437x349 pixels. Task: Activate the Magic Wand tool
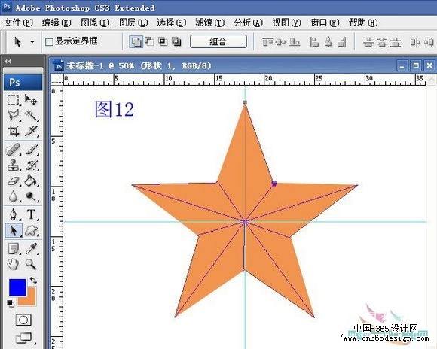[x=31, y=114]
